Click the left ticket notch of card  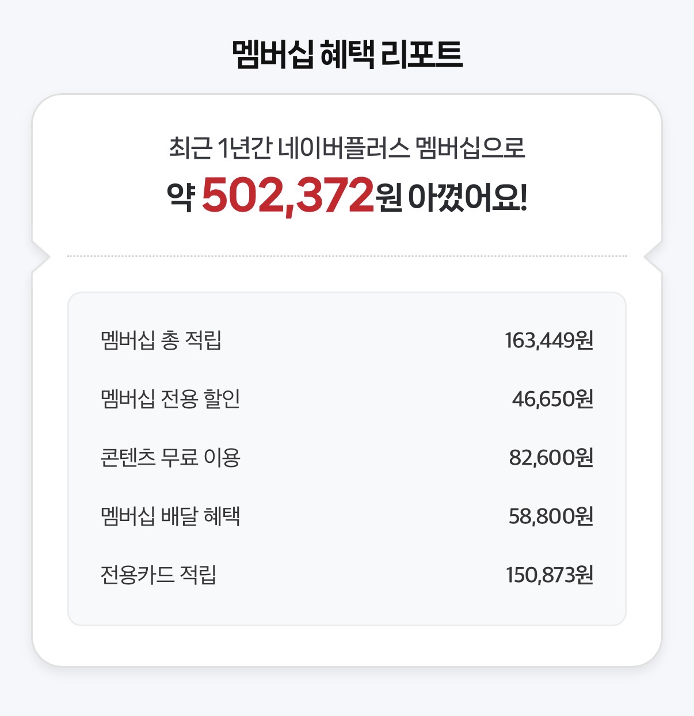41,256
